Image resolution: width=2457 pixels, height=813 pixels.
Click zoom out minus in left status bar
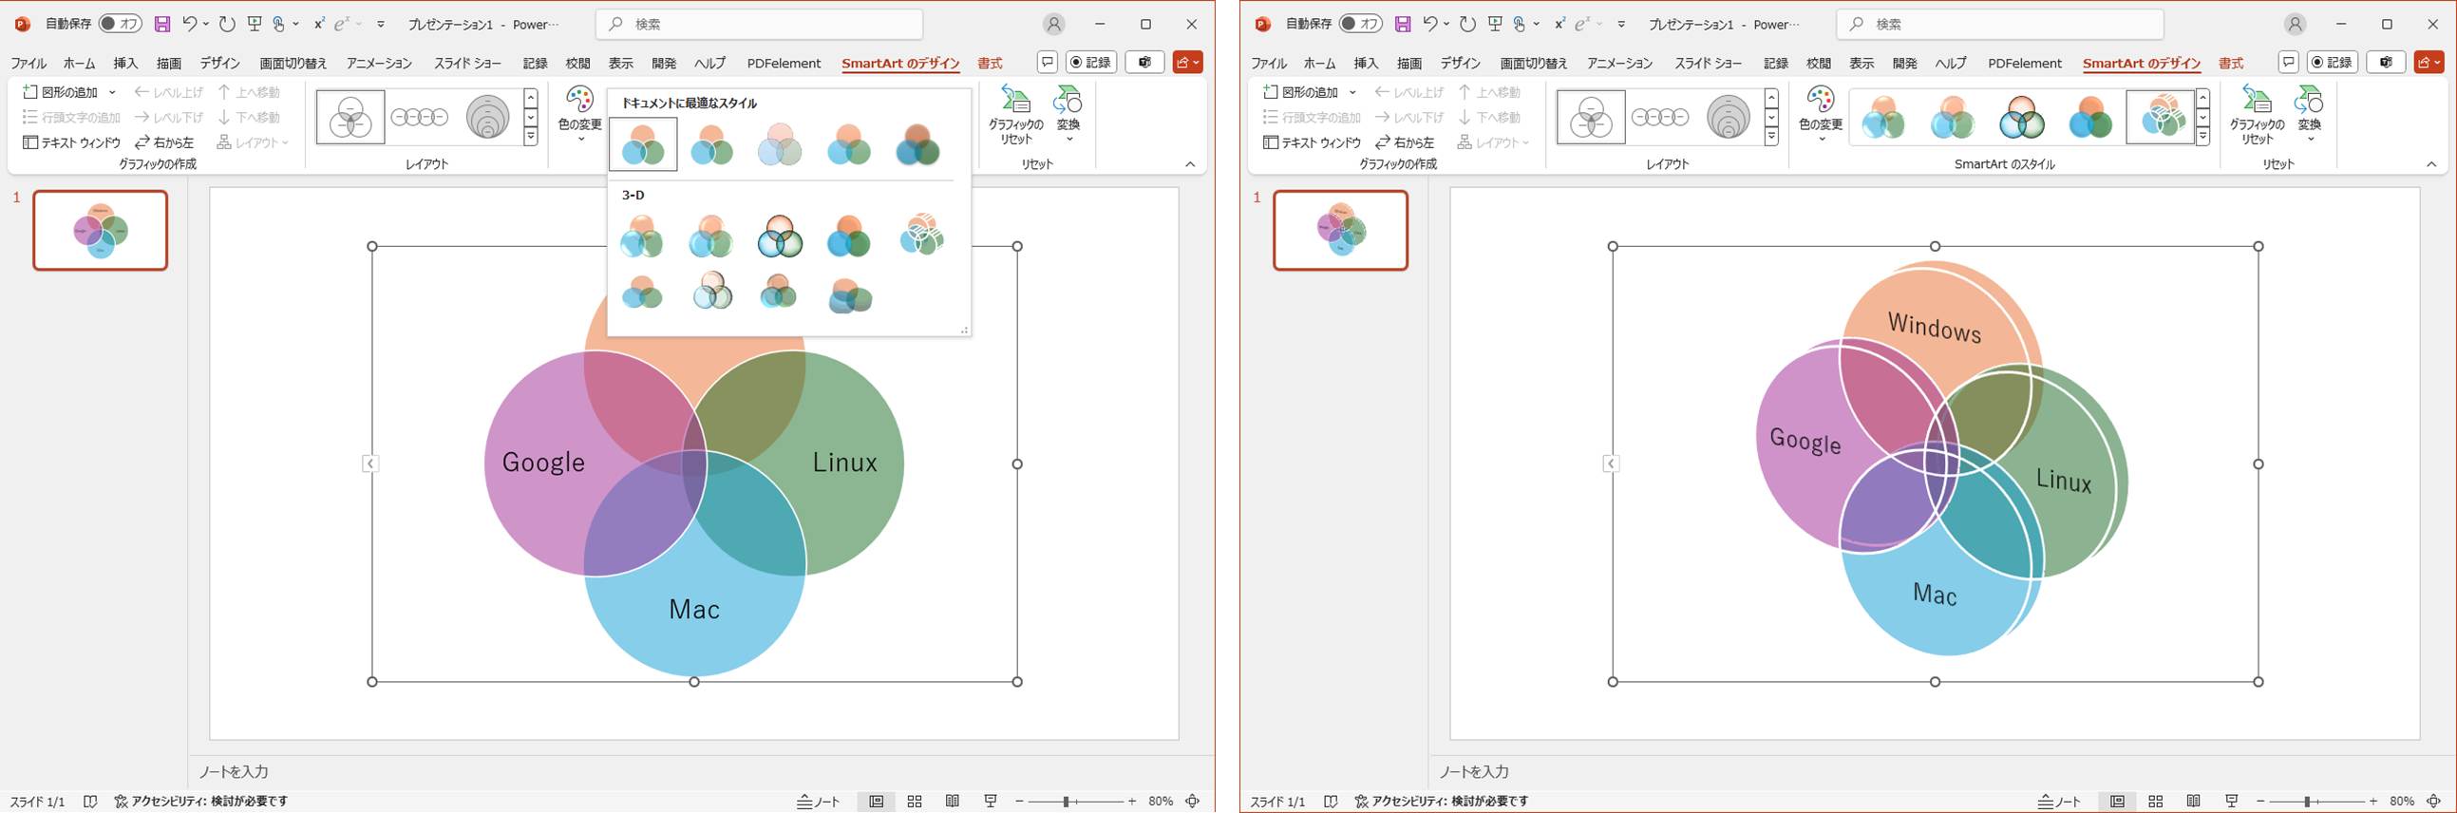(1020, 802)
